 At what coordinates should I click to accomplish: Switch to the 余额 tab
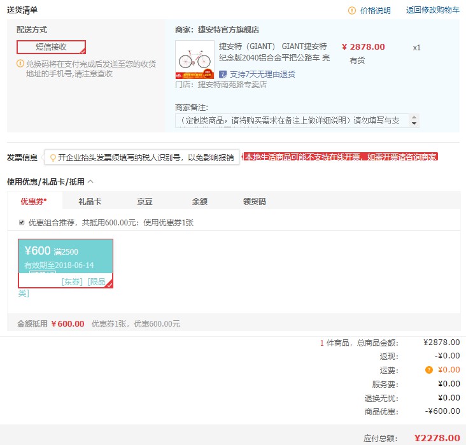(x=199, y=202)
